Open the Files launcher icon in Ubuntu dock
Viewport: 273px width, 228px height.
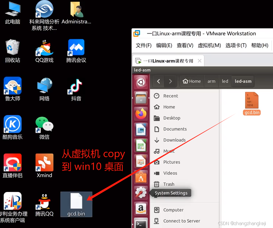(x=141, y=98)
